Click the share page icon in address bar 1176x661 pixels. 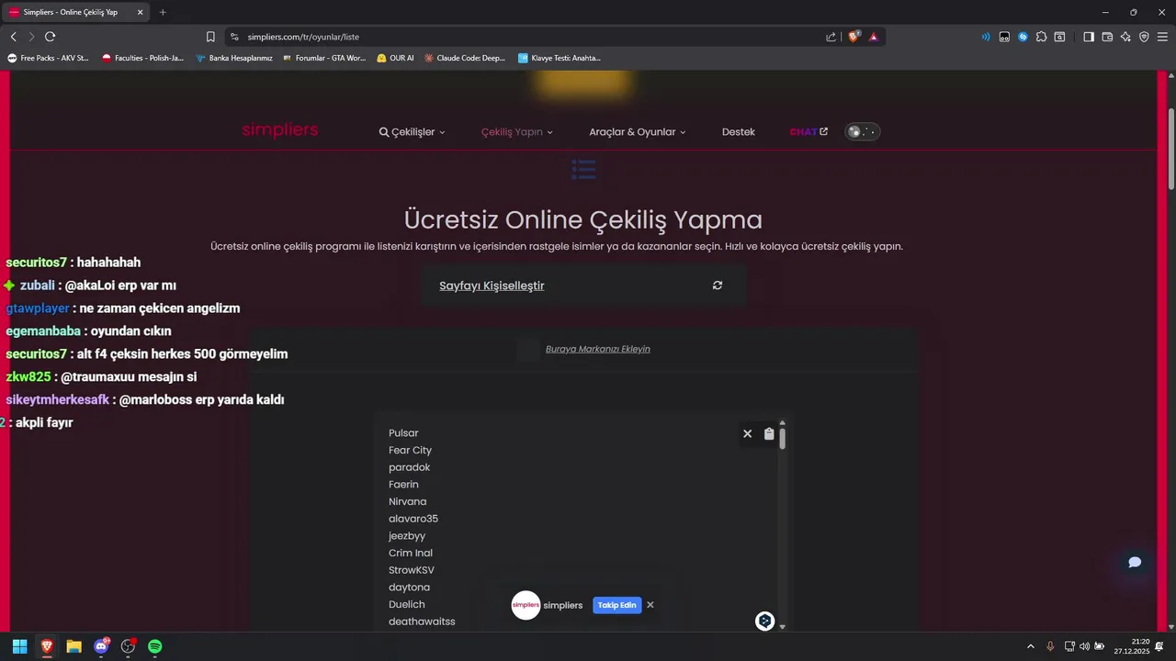pos(831,37)
